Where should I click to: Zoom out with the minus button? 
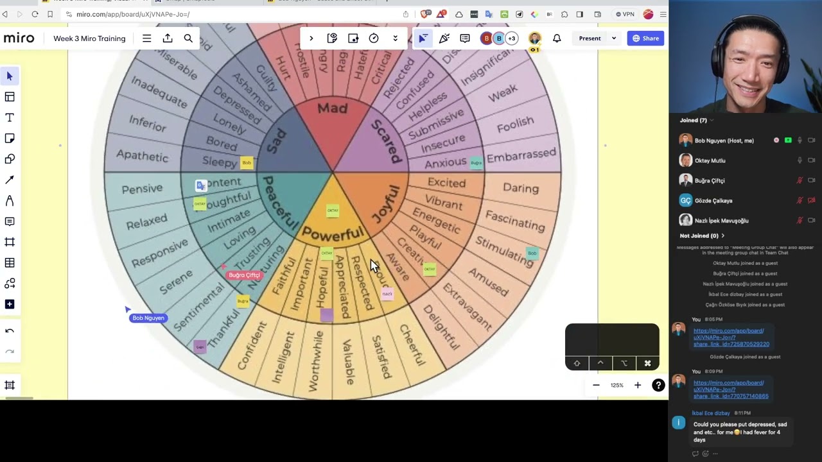596,385
